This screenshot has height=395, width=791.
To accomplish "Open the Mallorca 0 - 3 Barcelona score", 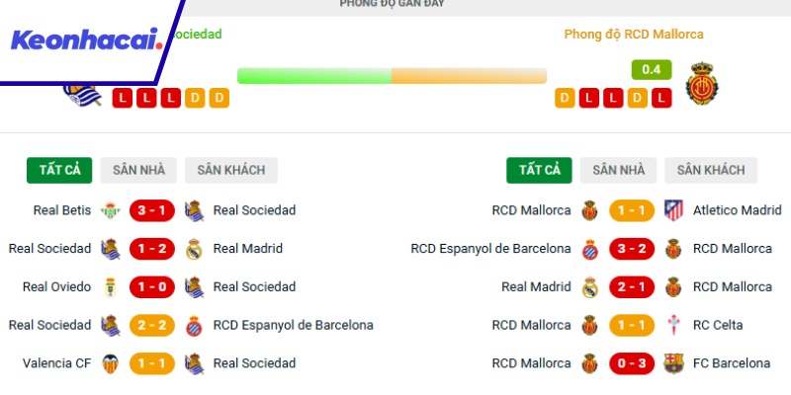I will [632, 363].
